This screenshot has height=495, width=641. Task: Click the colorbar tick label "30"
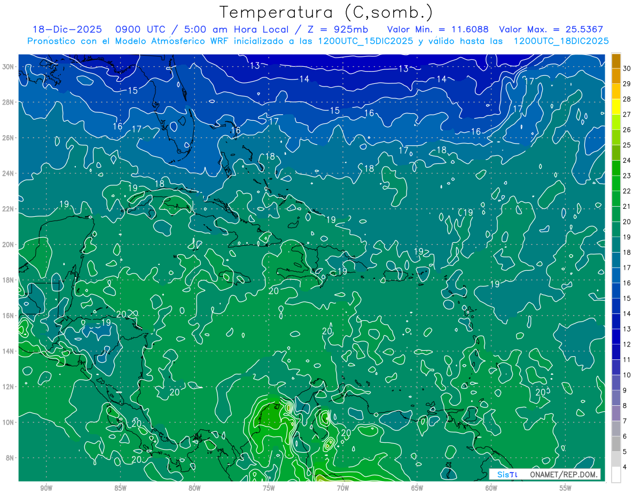click(627, 68)
